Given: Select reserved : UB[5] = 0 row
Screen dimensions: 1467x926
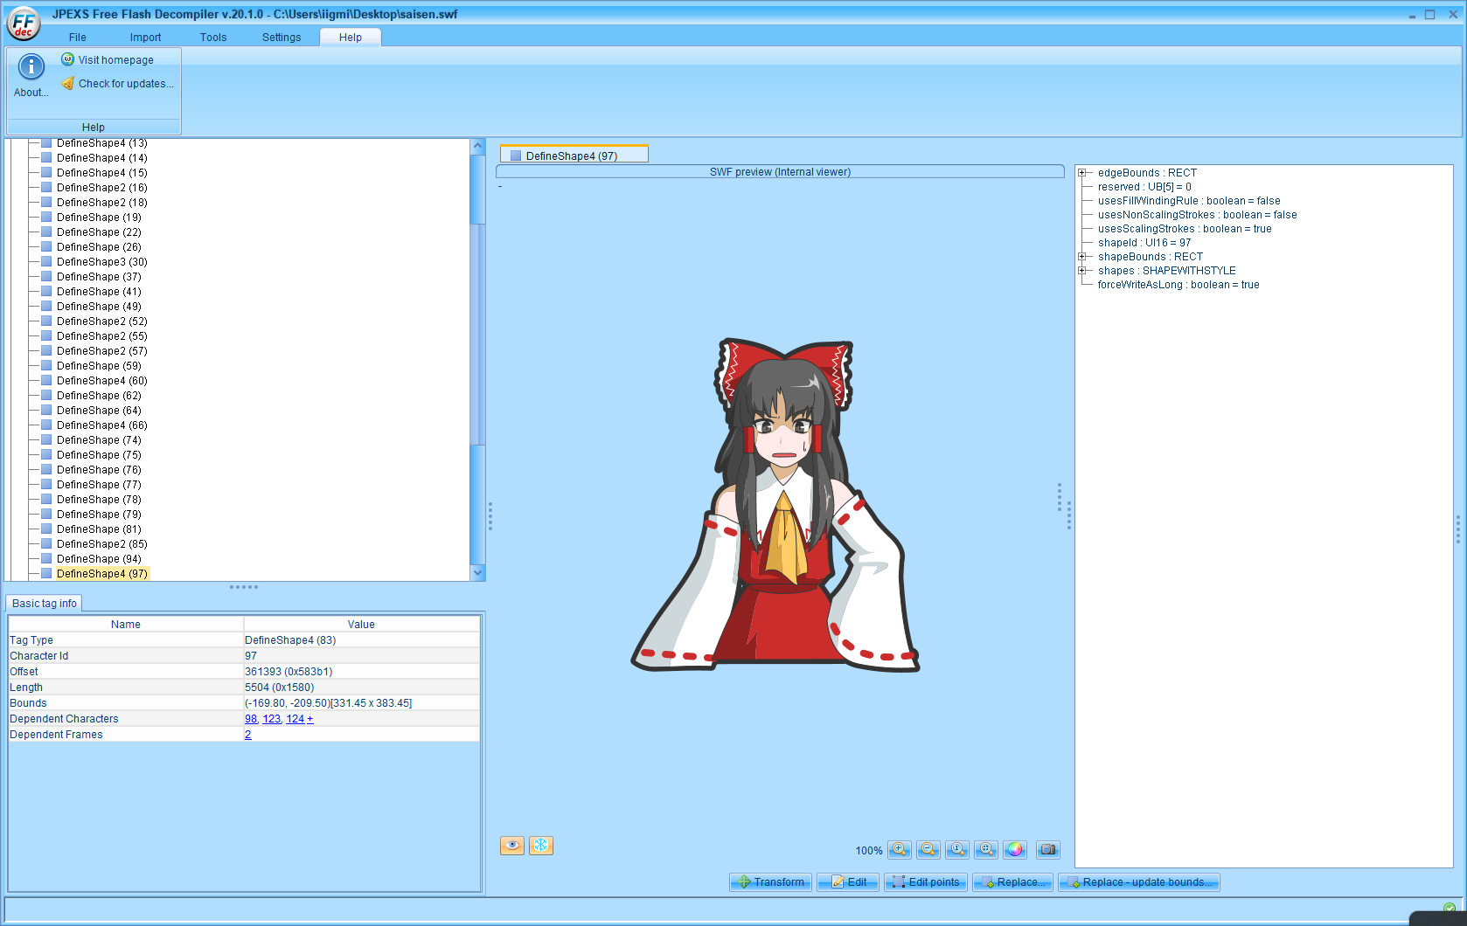Looking at the screenshot, I should (x=1144, y=187).
